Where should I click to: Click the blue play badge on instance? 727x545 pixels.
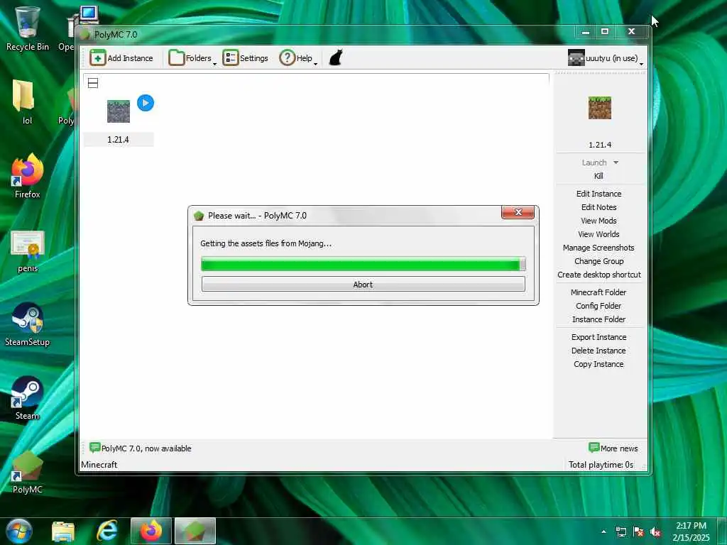click(x=146, y=103)
